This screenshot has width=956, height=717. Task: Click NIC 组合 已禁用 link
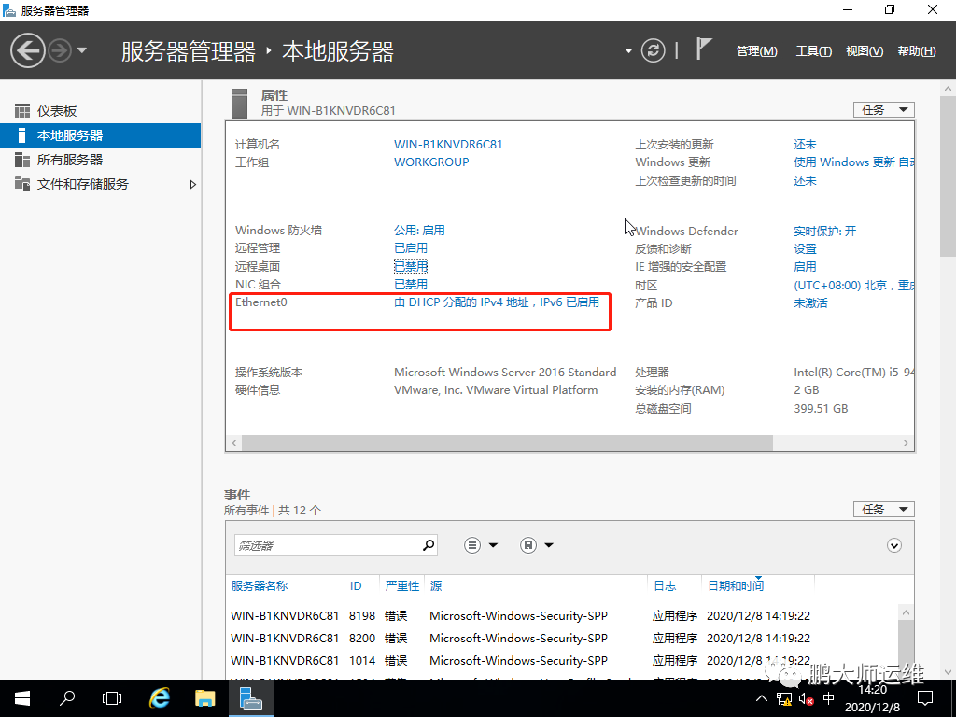click(411, 284)
